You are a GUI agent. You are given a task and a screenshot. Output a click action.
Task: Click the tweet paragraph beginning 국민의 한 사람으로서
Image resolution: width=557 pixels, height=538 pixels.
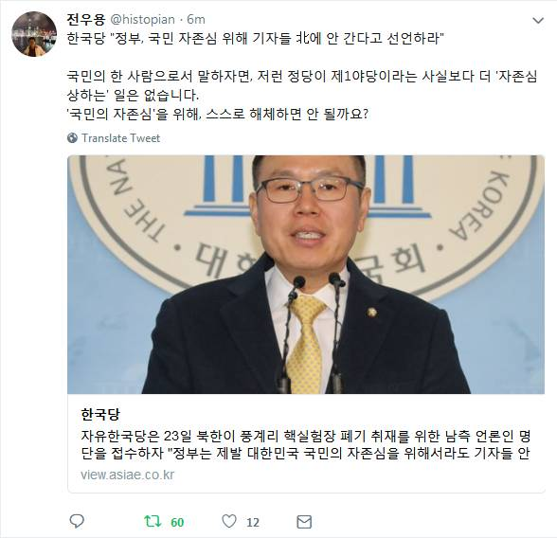click(302, 85)
